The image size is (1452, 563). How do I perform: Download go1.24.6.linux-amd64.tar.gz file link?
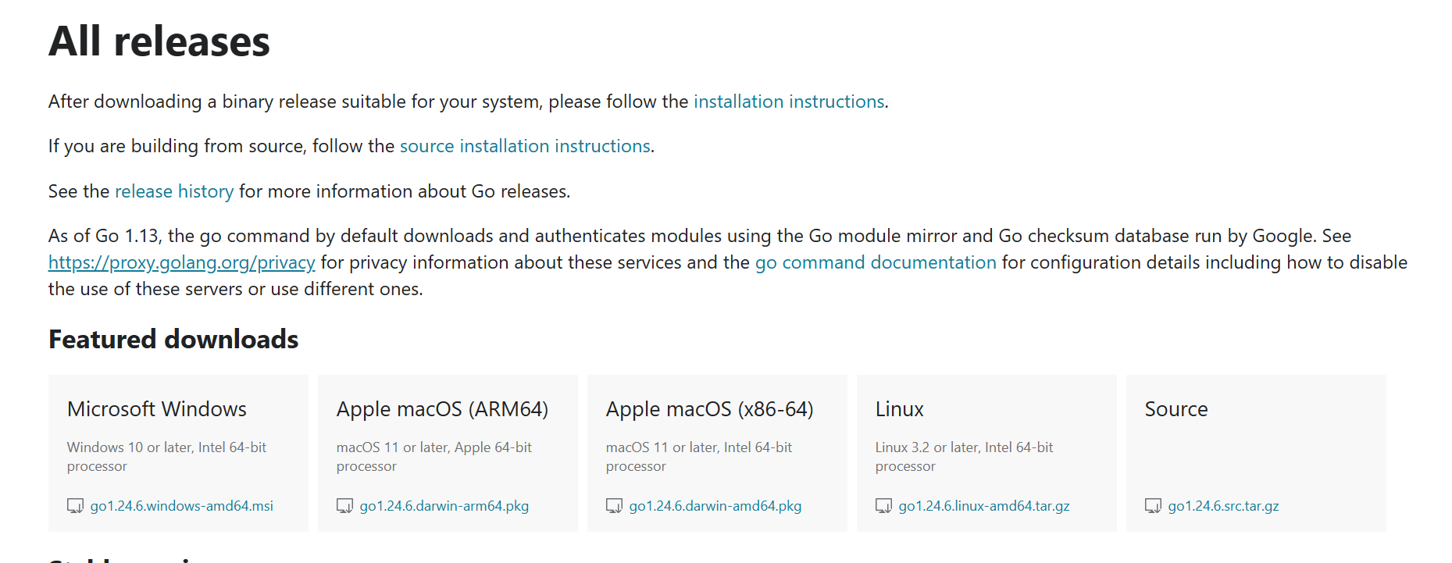coord(983,506)
